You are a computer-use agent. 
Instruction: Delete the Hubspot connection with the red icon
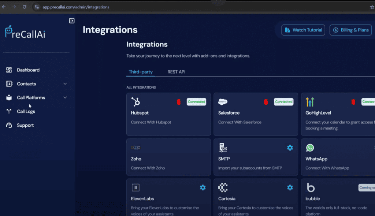179,102
